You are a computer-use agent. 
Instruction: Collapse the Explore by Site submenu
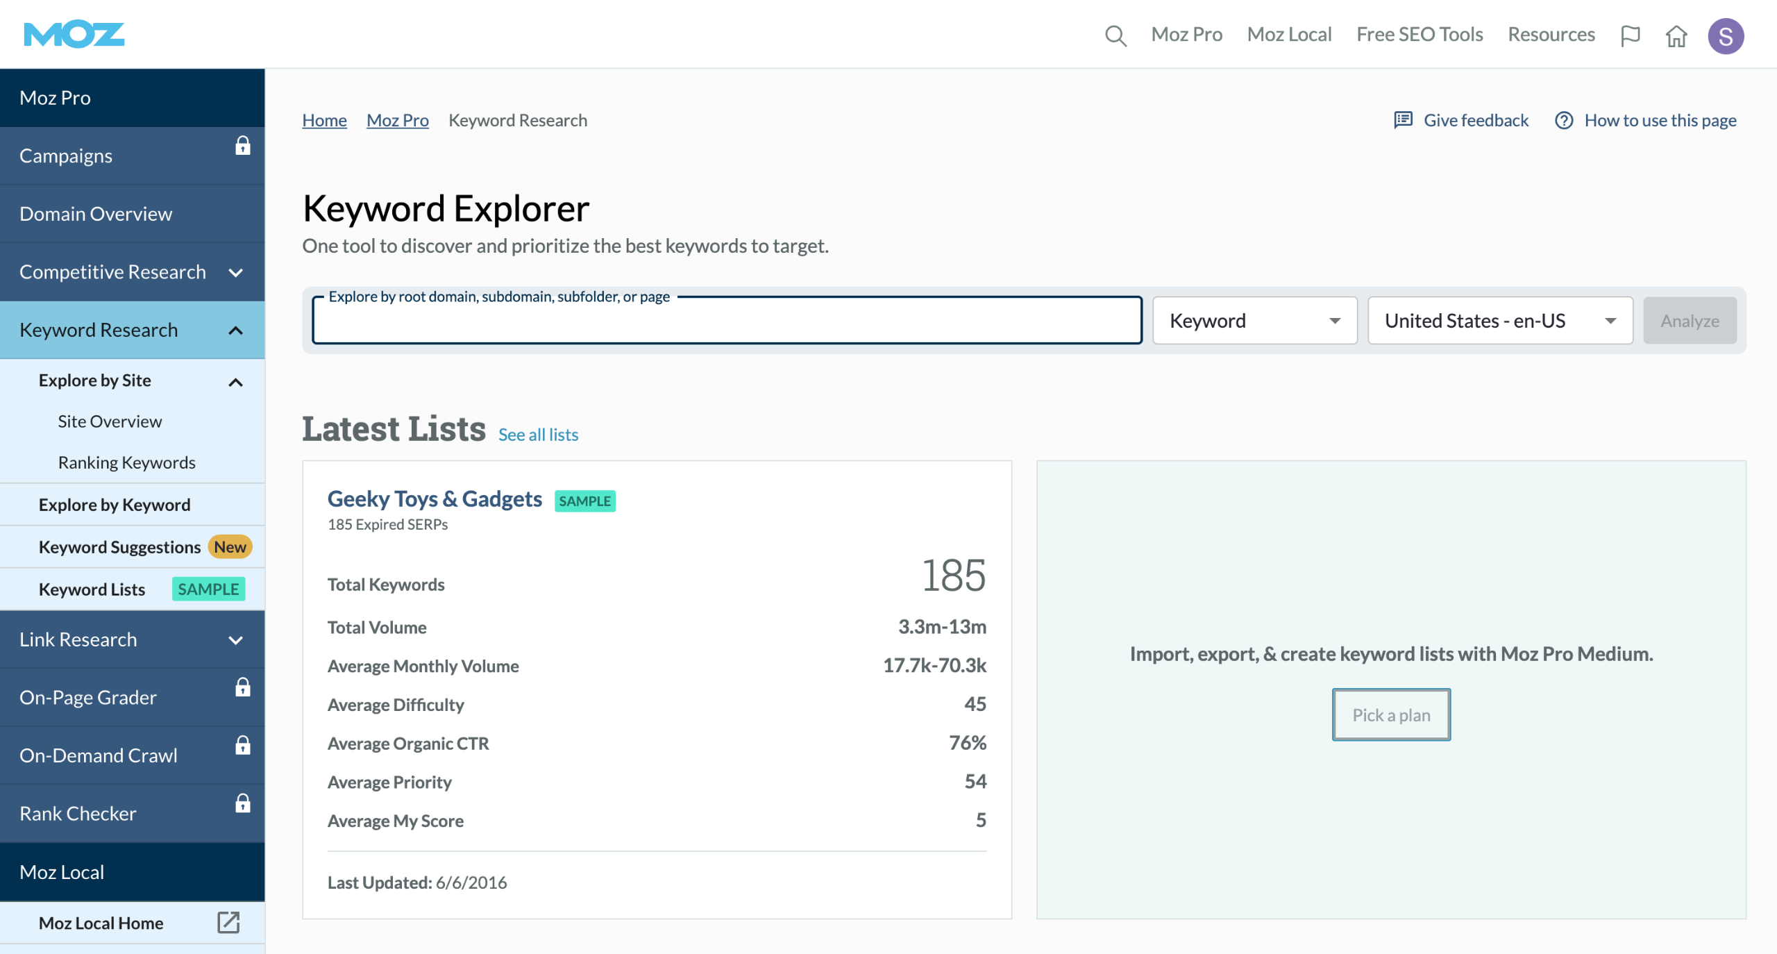(236, 382)
